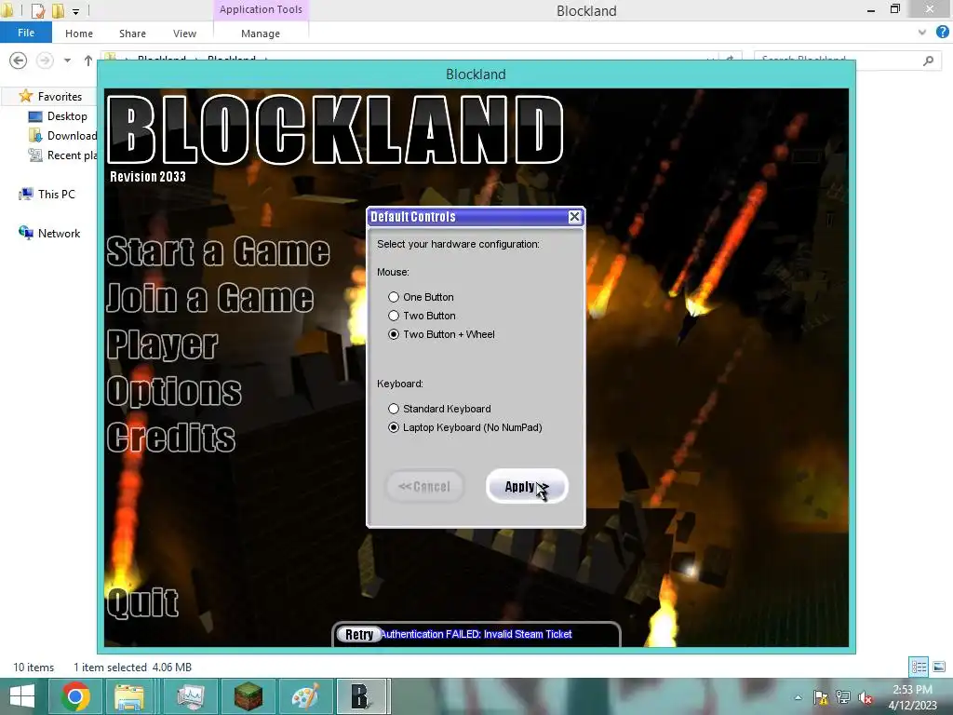953x715 pixels.
Task: Show hidden system tray icons
Action: coord(798,697)
